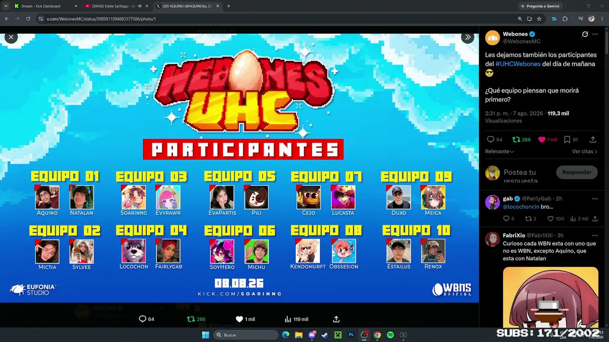Viewport: 609px width, 342px height.
Task: Select the AQUINO X tab
Action: [188, 6]
